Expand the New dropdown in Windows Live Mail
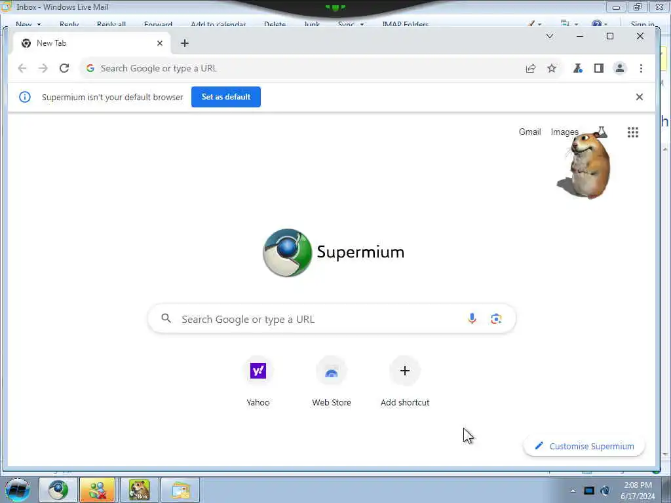 (x=39, y=25)
